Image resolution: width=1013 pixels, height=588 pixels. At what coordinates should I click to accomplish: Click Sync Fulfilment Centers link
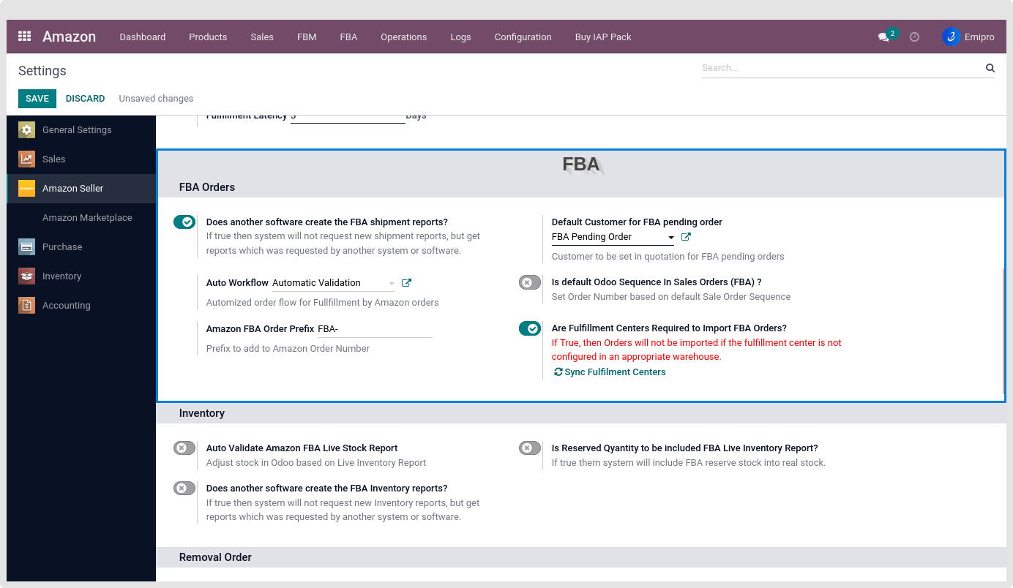610,372
